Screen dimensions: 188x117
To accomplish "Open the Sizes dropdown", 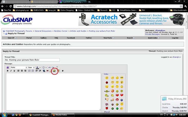I will [x=31, y=68].
